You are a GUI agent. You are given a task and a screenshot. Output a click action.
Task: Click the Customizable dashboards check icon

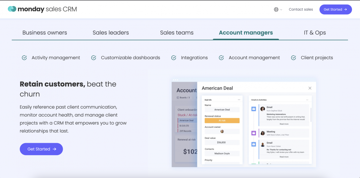click(94, 58)
